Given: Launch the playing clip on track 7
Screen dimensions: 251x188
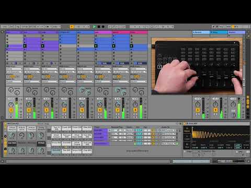Looking at the screenshot, I should click(113, 46).
